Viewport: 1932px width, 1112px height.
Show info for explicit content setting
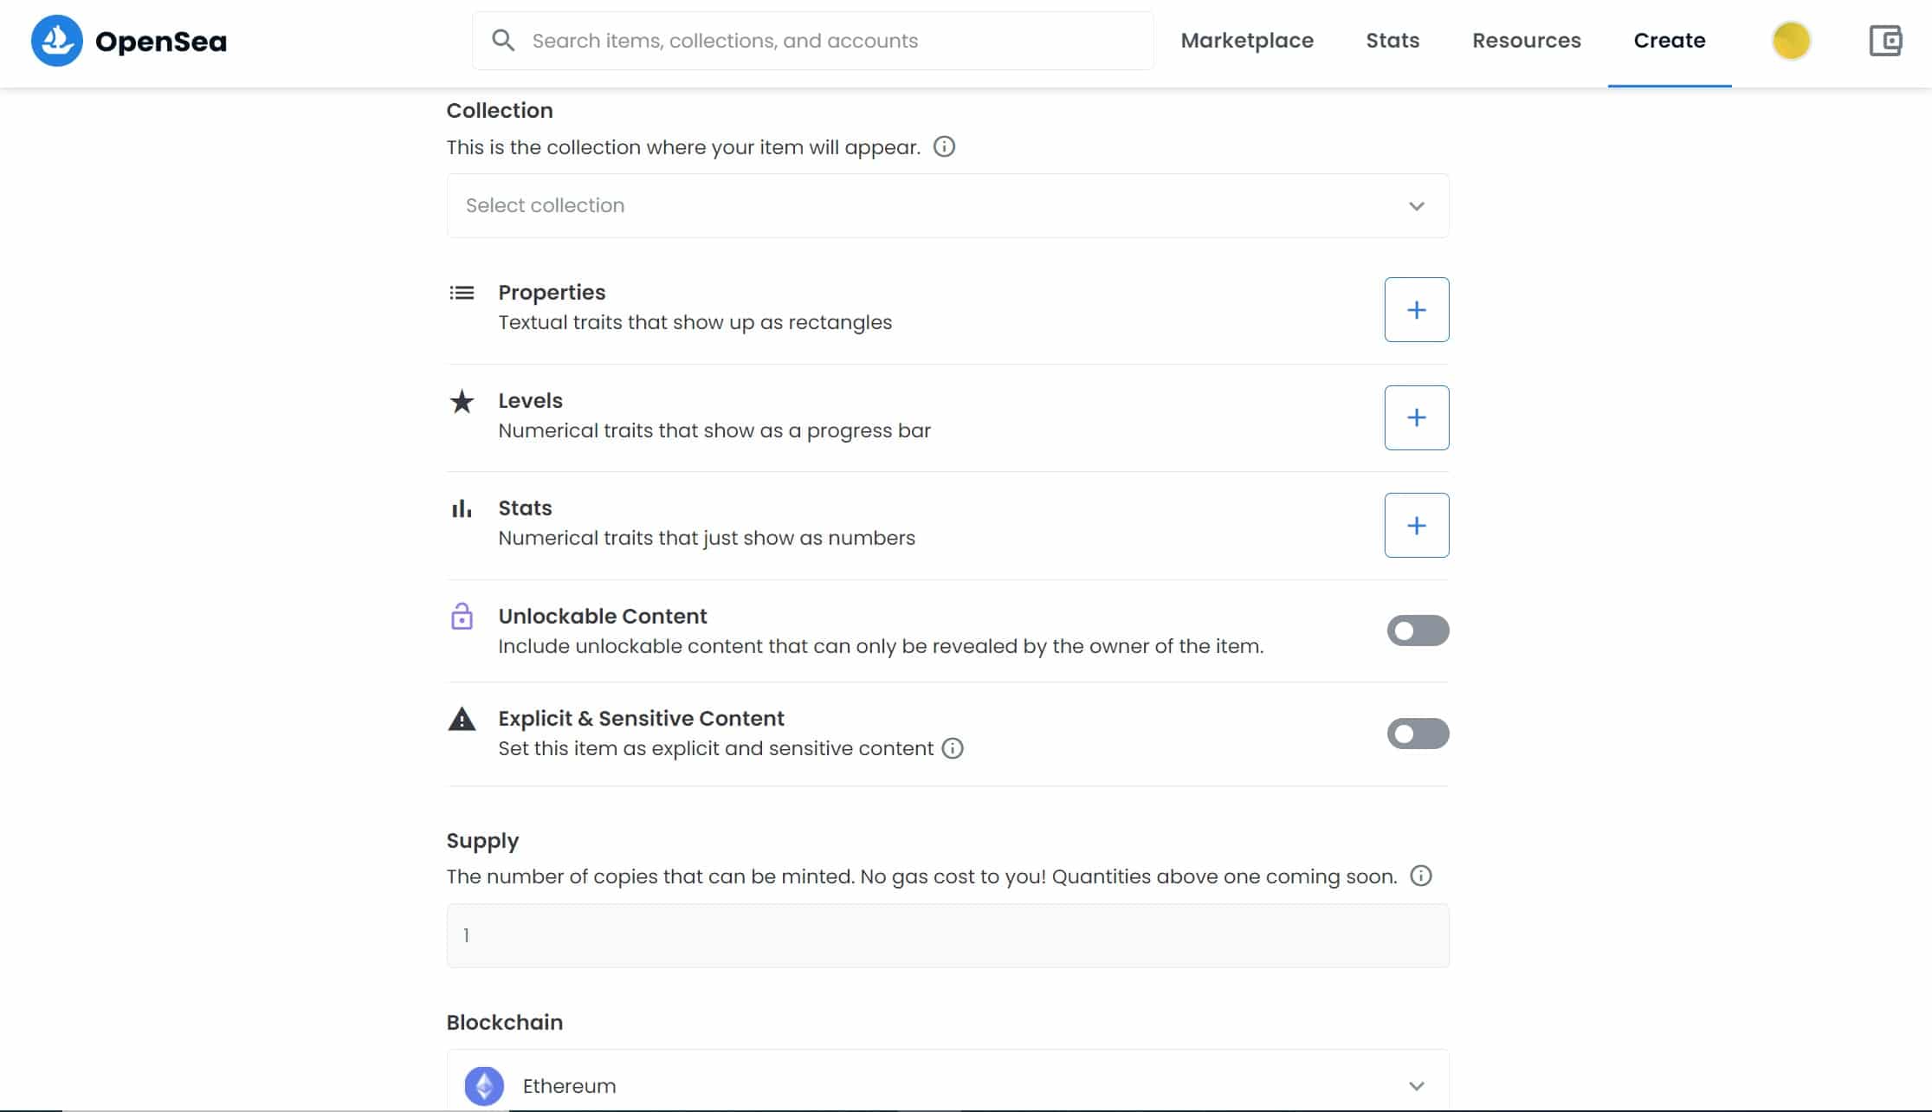(x=953, y=748)
